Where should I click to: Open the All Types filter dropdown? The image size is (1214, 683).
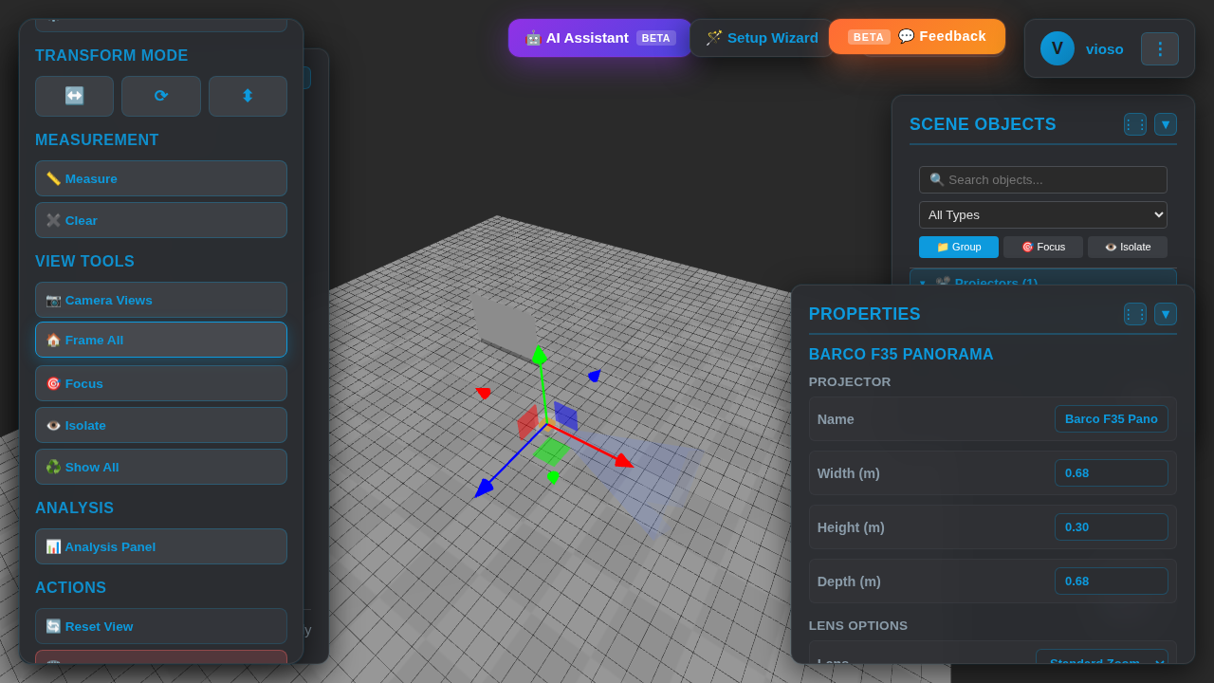tap(1042, 214)
